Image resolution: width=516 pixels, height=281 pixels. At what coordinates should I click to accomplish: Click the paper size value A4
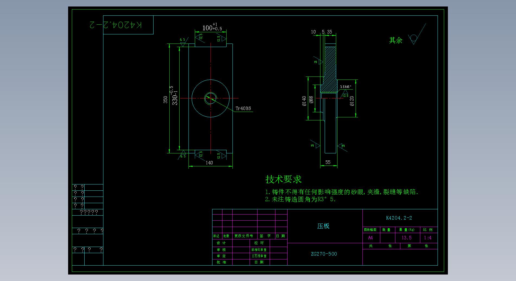pyautogui.click(x=371, y=238)
